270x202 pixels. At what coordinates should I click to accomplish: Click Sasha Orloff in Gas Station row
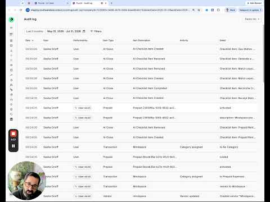coord(51,49)
